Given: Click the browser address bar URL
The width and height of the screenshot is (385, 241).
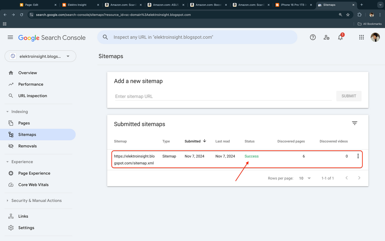Looking at the screenshot, I should (113, 15).
